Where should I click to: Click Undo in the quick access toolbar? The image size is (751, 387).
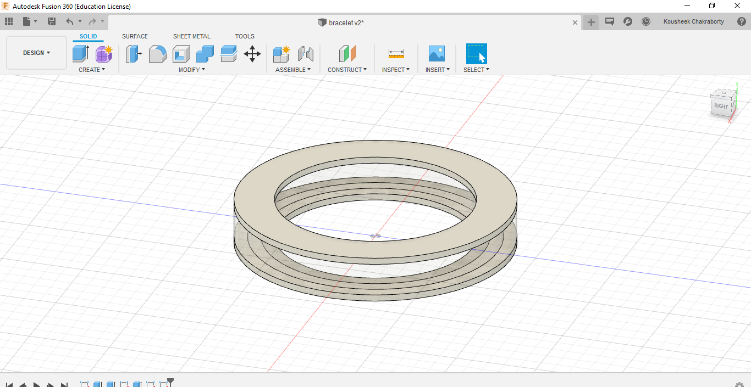pyautogui.click(x=71, y=21)
